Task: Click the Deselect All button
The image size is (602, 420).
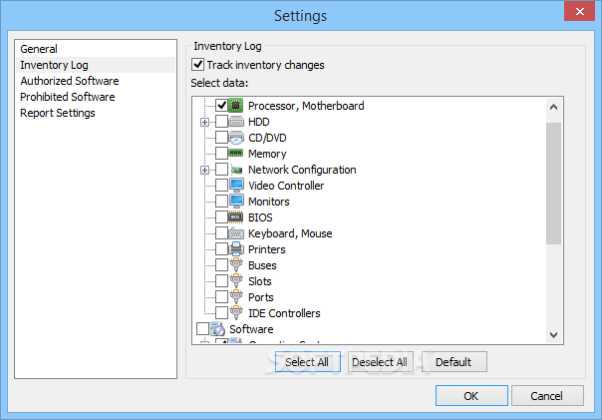Action: coord(380,361)
